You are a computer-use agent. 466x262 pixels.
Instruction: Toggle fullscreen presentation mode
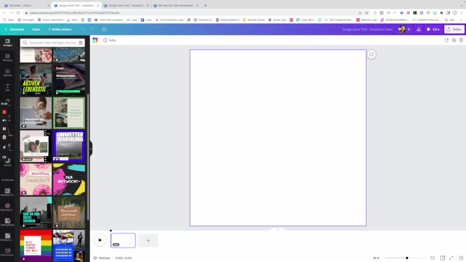point(451,258)
